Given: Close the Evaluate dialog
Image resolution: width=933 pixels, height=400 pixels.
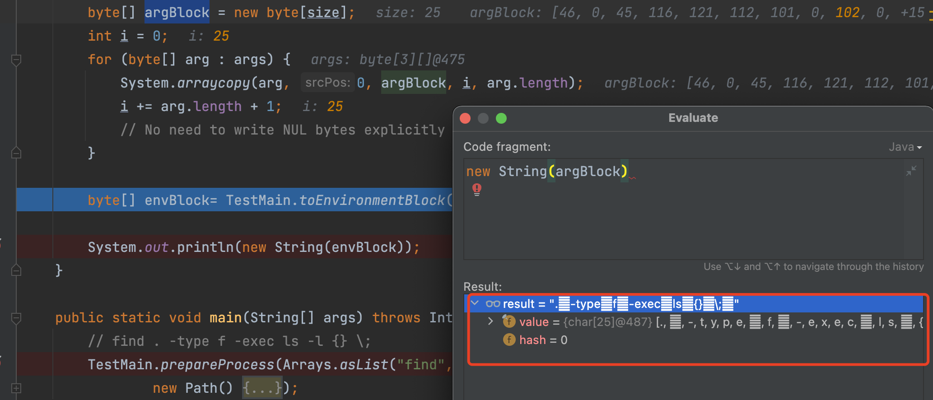Looking at the screenshot, I should (465, 118).
